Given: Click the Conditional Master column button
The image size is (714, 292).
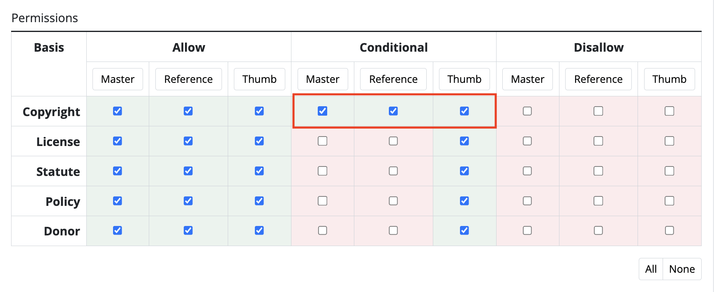Looking at the screenshot, I should pyautogui.click(x=323, y=79).
